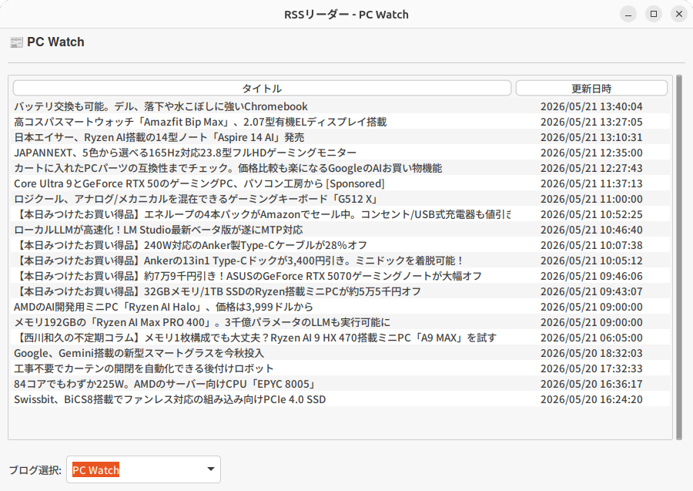Screen dimensions: 693x491
Task: Select the Ryzen AI Halo 3,999ドル article
Action: [x=340, y=307]
